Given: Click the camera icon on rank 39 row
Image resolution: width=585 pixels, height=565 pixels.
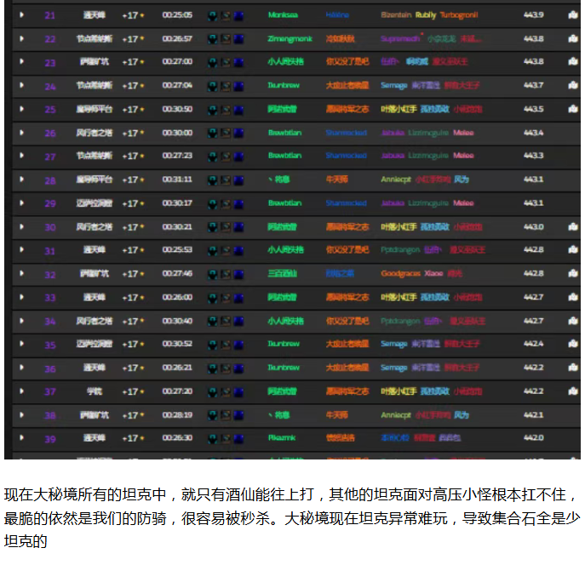Looking at the screenshot, I should pos(572,437).
